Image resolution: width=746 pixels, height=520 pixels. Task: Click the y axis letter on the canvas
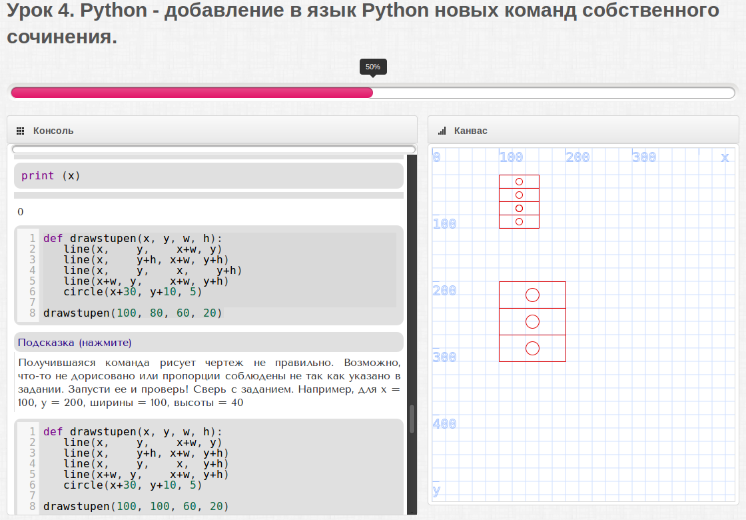436,491
